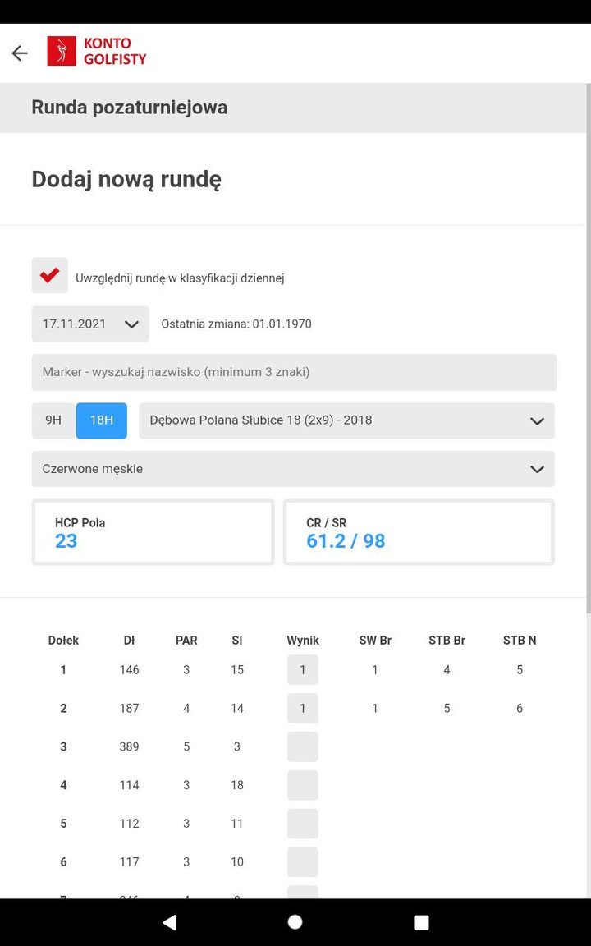Open the date dropdown 17.11.2021
Viewport: 591px width, 946px height.
90,324
